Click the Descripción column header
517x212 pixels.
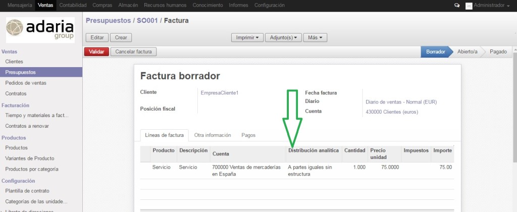pyautogui.click(x=193, y=154)
